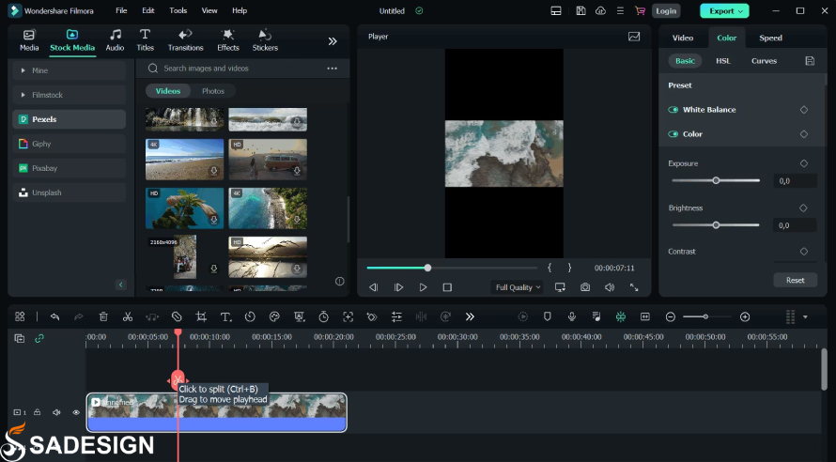Image resolution: width=836 pixels, height=462 pixels.
Task: Delete the selected clip
Action: pos(103,316)
